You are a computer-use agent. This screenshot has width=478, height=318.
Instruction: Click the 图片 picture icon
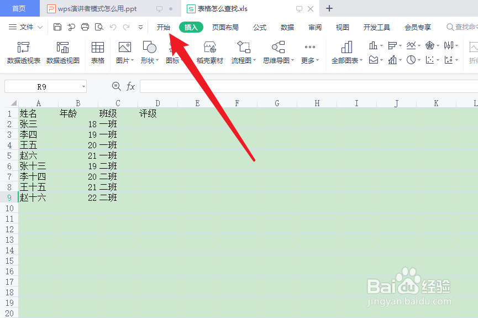(125, 48)
